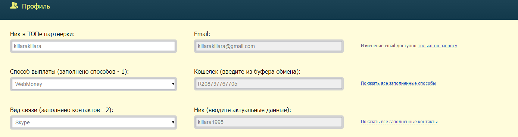Click the 'Ник (вводите актуальные данные)' label

[243, 110]
